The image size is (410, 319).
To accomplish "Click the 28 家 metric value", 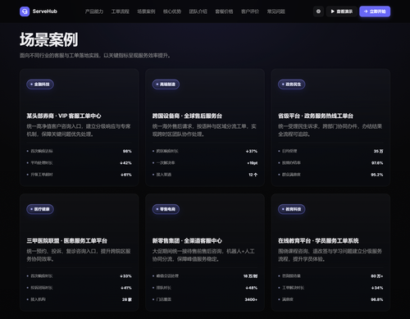I will (x=127, y=299).
